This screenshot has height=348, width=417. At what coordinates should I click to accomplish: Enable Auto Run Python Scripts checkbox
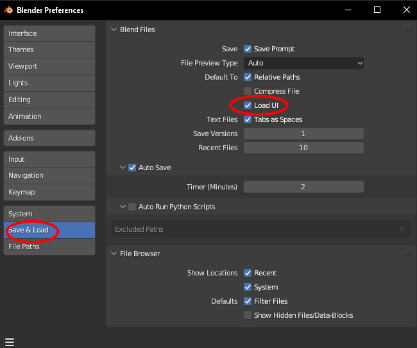[132, 207]
